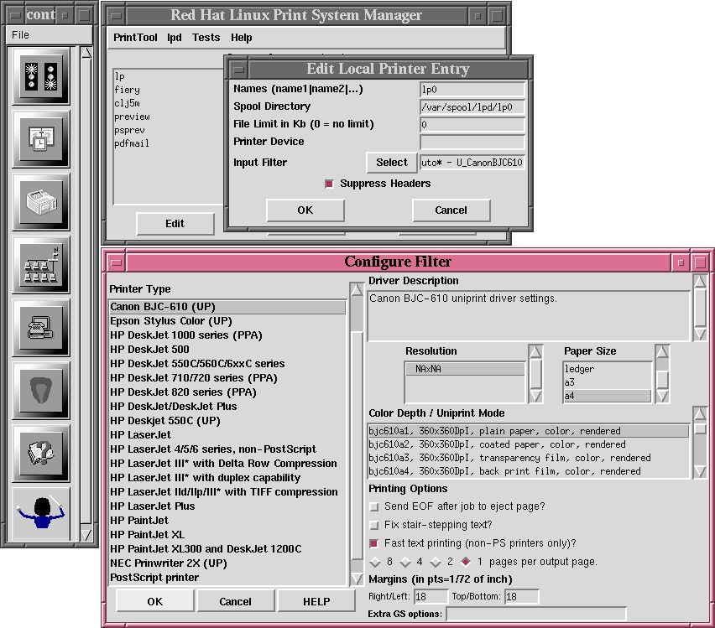Click down arrow of Resolution list scrollbar

[535, 396]
